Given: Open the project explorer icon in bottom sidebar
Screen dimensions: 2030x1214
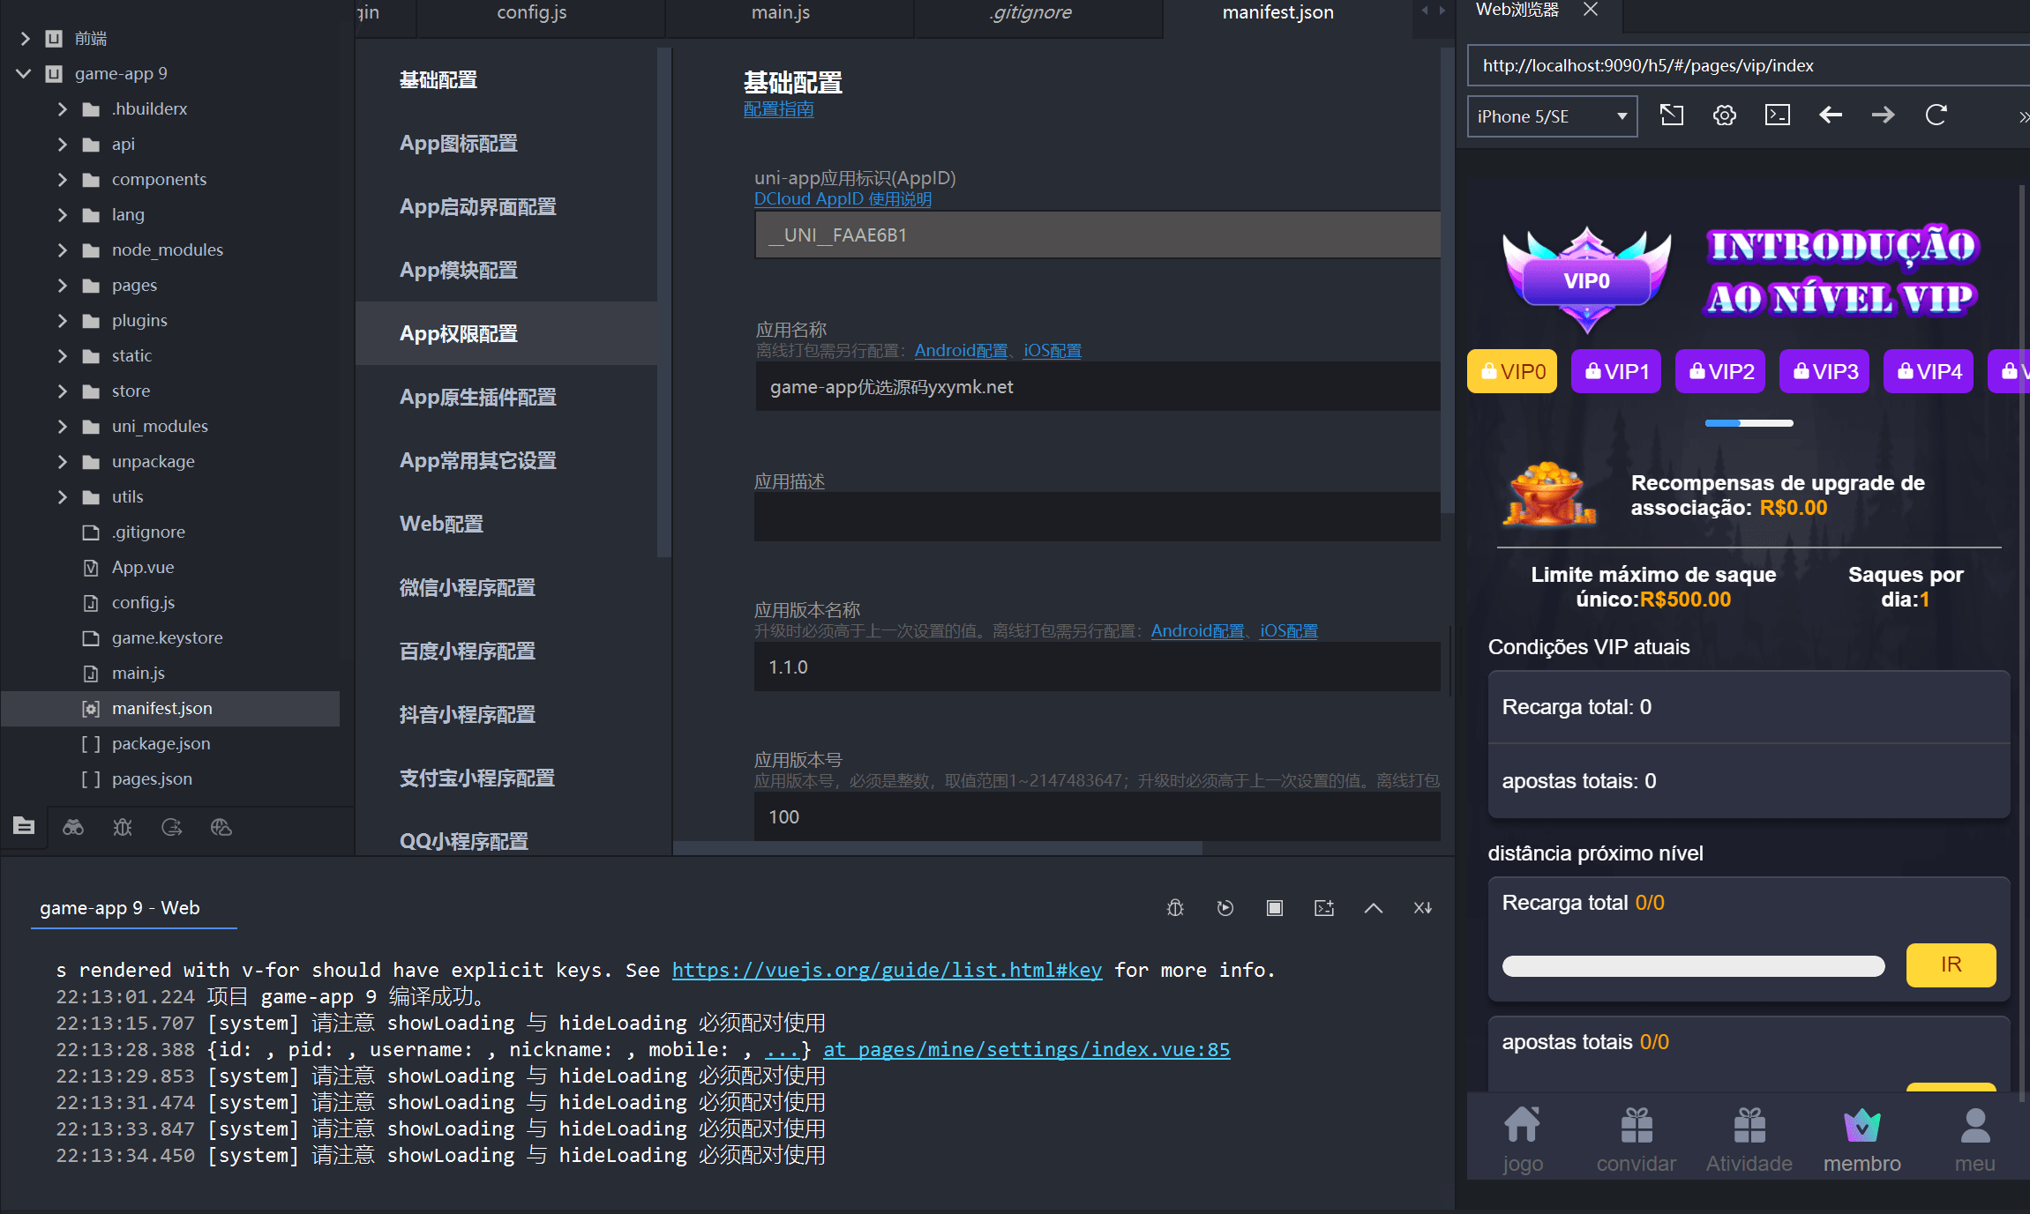Looking at the screenshot, I should (24, 826).
